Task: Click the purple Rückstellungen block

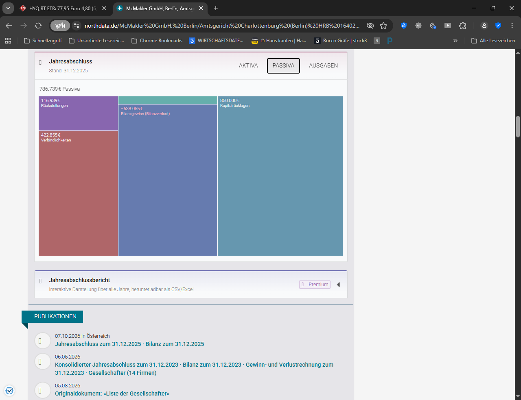Action: pyautogui.click(x=78, y=113)
